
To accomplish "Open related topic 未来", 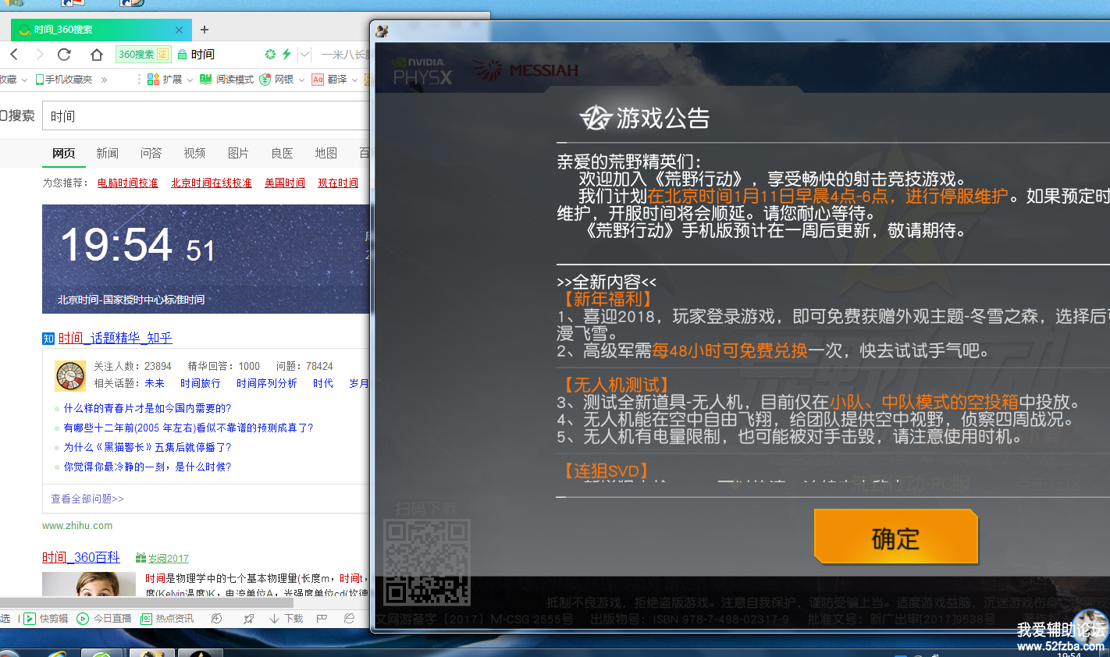I will click(155, 383).
